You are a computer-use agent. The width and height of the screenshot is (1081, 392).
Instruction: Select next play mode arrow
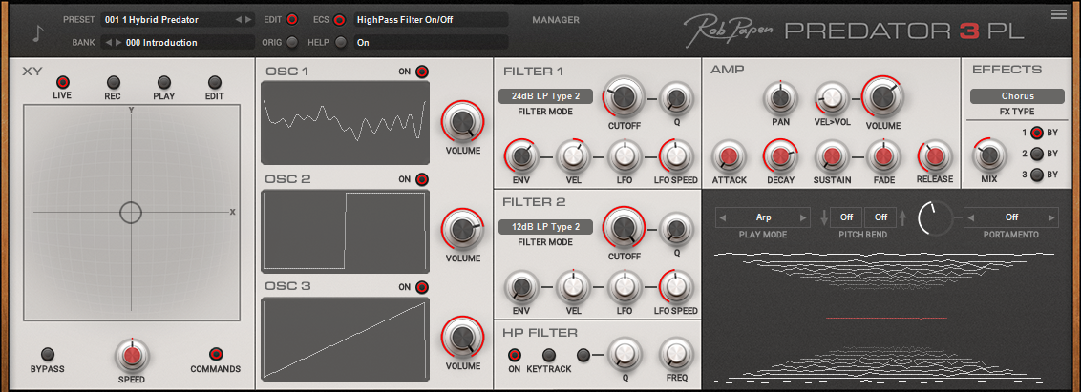click(x=802, y=217)
